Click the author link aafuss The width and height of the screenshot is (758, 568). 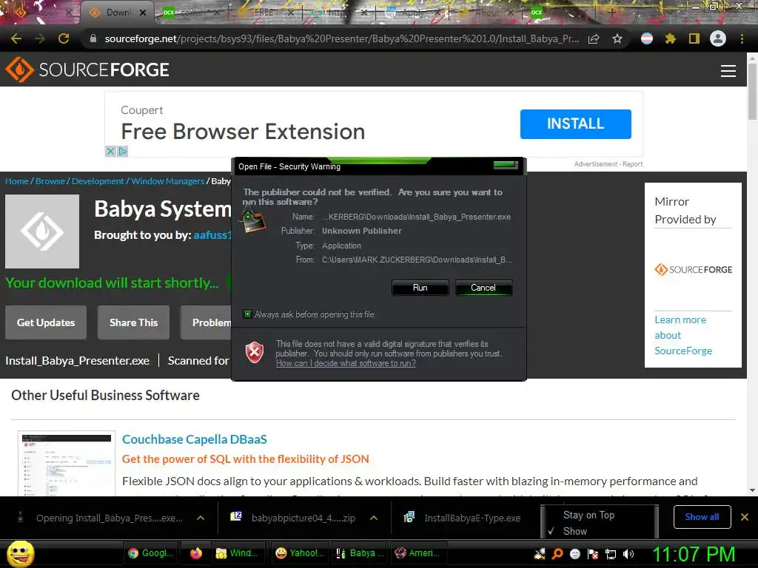click(212, 235)
